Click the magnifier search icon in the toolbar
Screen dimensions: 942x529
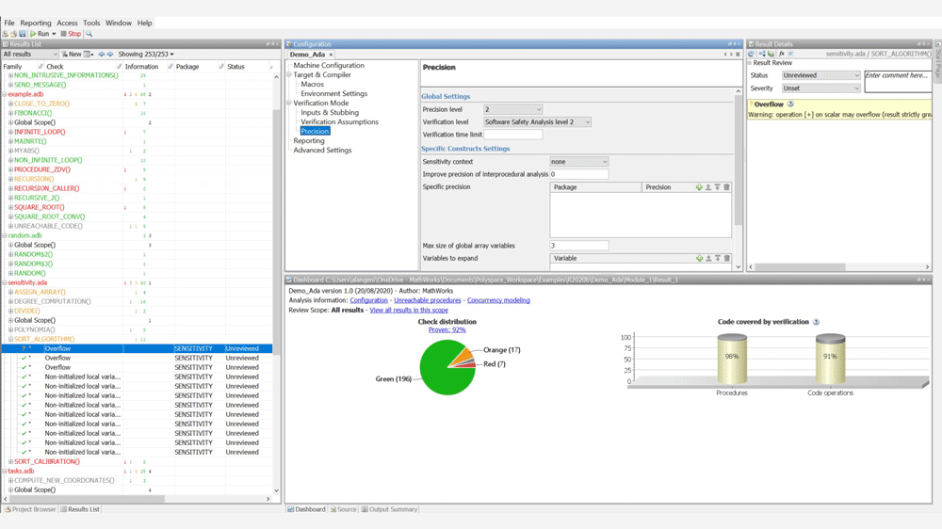[89, 34]
